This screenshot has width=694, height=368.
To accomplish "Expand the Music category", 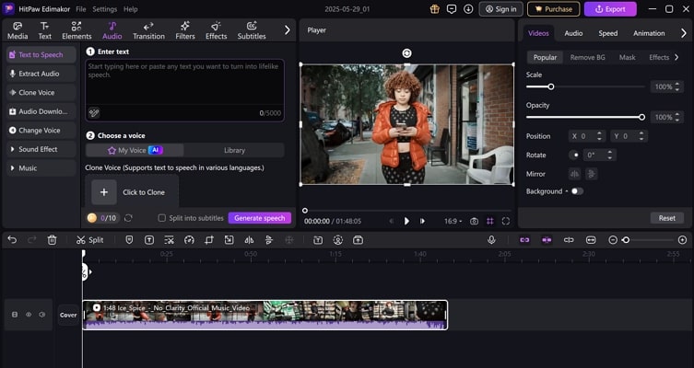I will point(41,168).
